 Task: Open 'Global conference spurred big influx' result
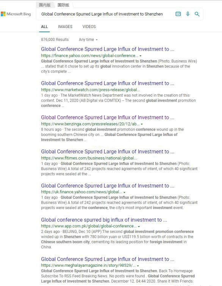coord(104,220)
